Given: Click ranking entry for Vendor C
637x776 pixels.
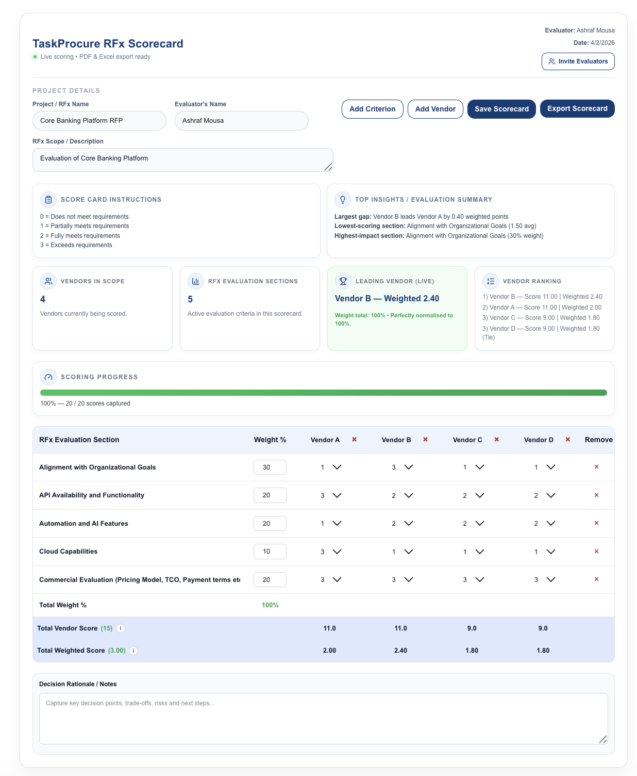Looking at the screenshot, I should click(541, 318).
